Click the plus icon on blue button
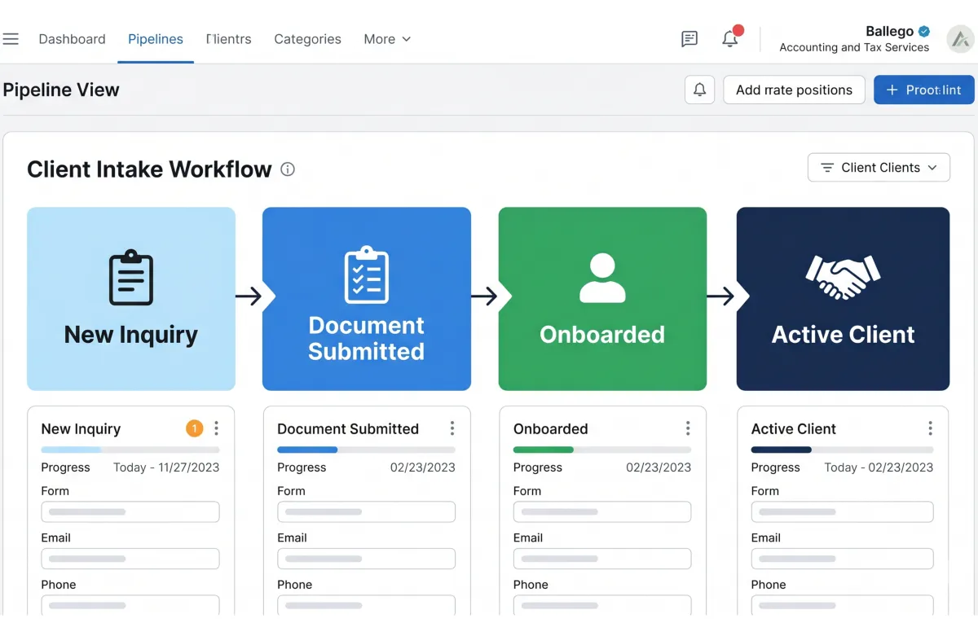978x632 pixels. coord(892,90)
